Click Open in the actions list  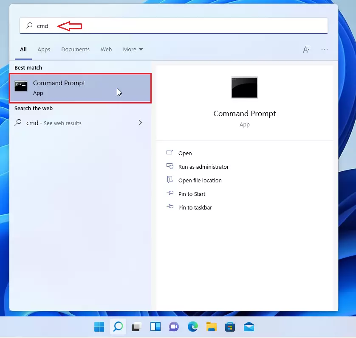tap(185, 153)
